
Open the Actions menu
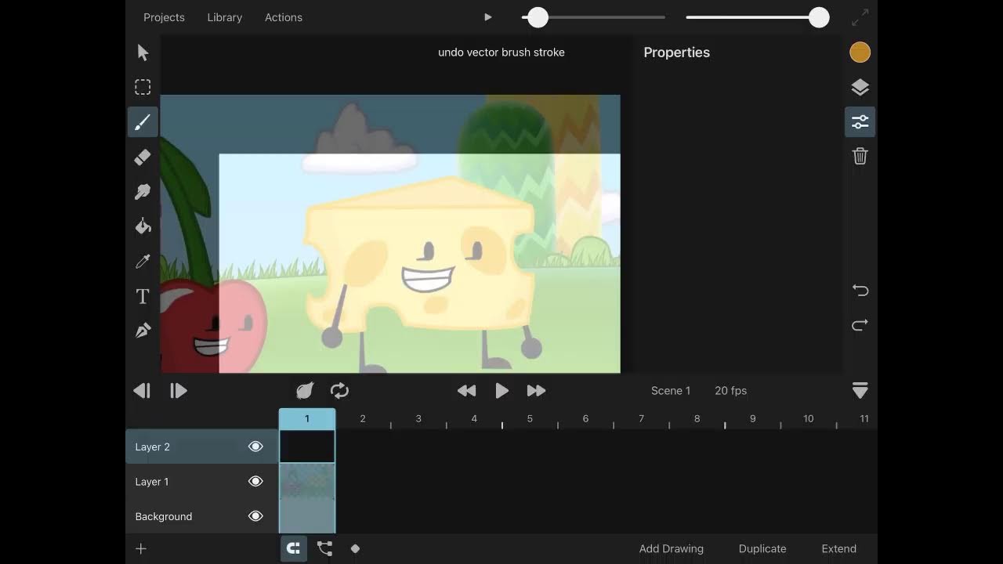click(x=284, y=17)
